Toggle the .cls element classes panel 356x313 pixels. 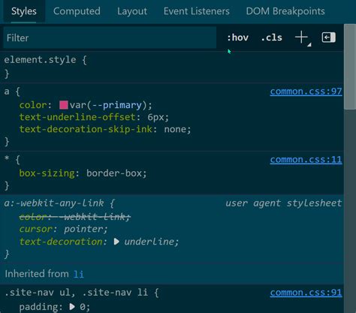pyautogui.click(x=271, y=38)
